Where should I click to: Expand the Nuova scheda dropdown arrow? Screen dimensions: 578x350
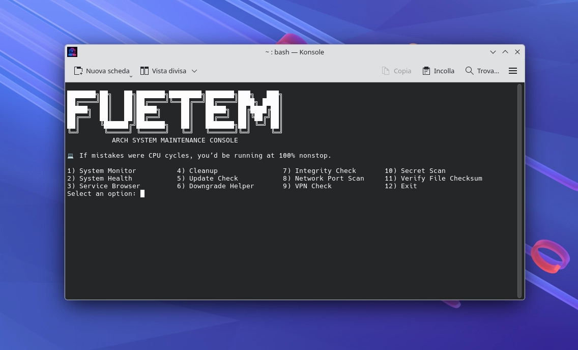pos(131,76)
